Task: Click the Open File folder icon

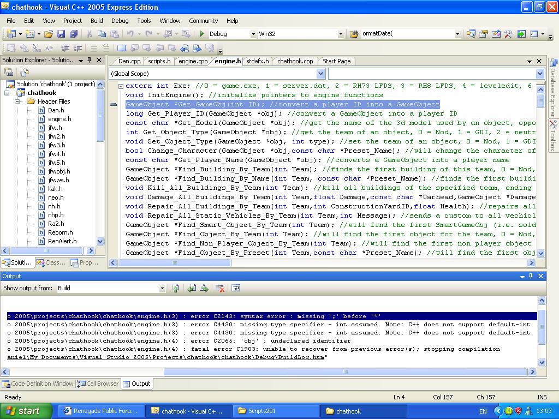Action: (49, 34)
